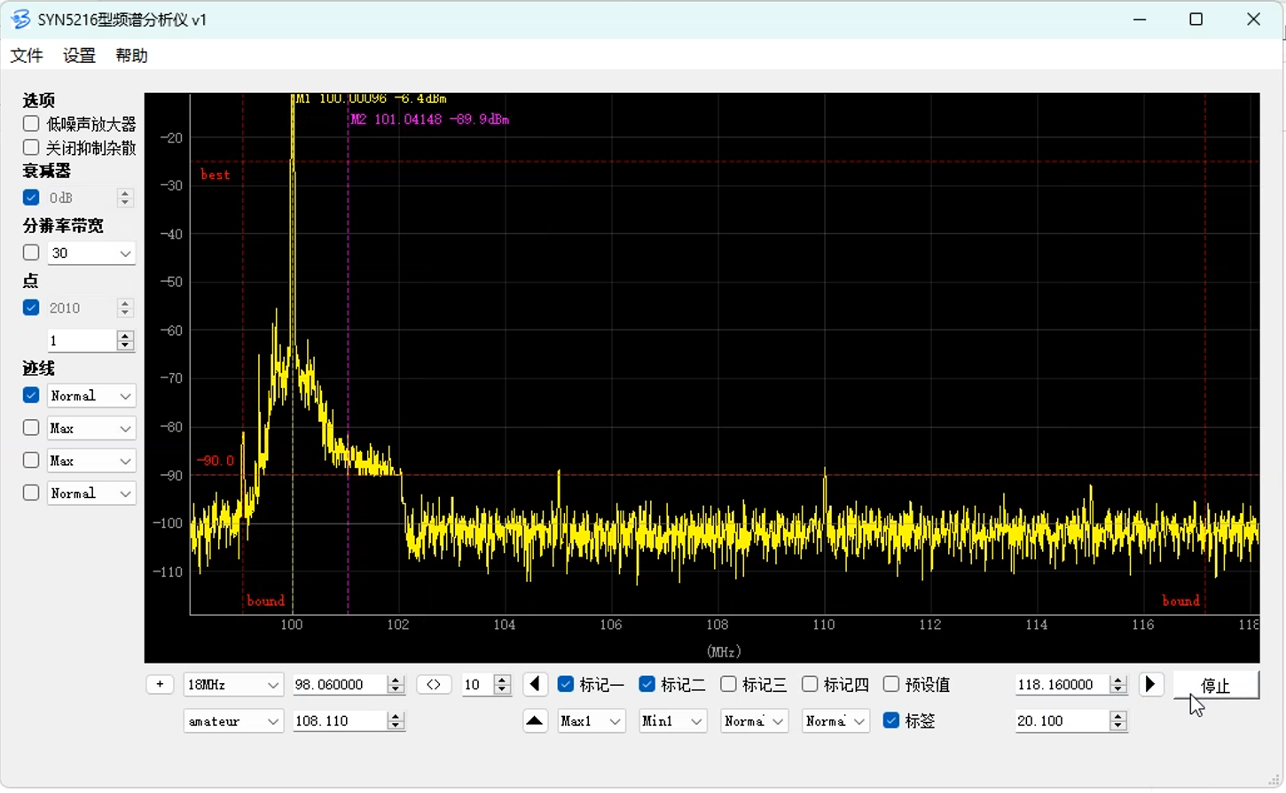1286x793 pixels.
Task: Decrease the 20.100 span value stepper
Action: tap(1118, 726)
